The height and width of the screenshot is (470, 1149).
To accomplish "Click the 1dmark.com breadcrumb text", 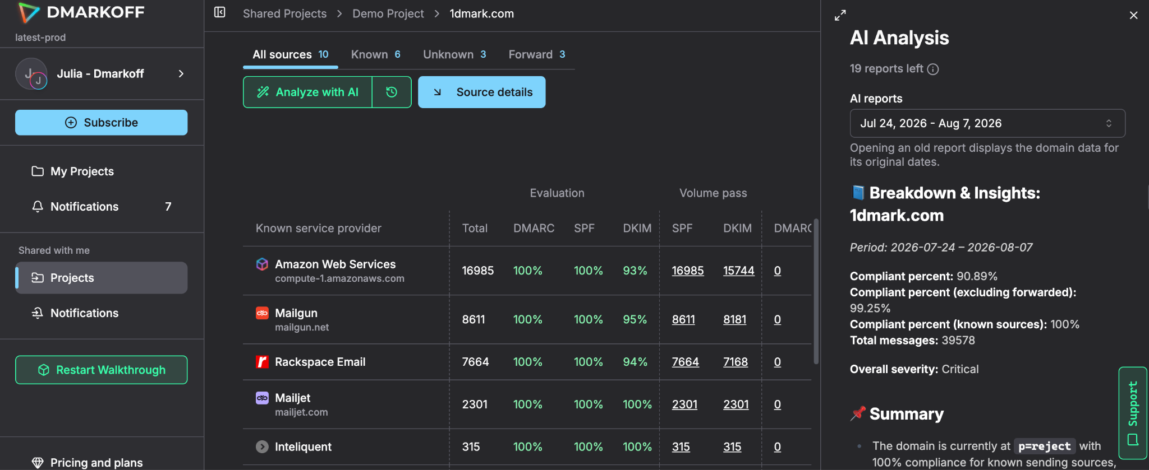I will [482, 13].
